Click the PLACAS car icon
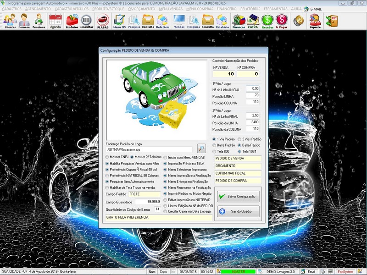Viewport: 367px width, 275px height. click(x=103, y=21)
